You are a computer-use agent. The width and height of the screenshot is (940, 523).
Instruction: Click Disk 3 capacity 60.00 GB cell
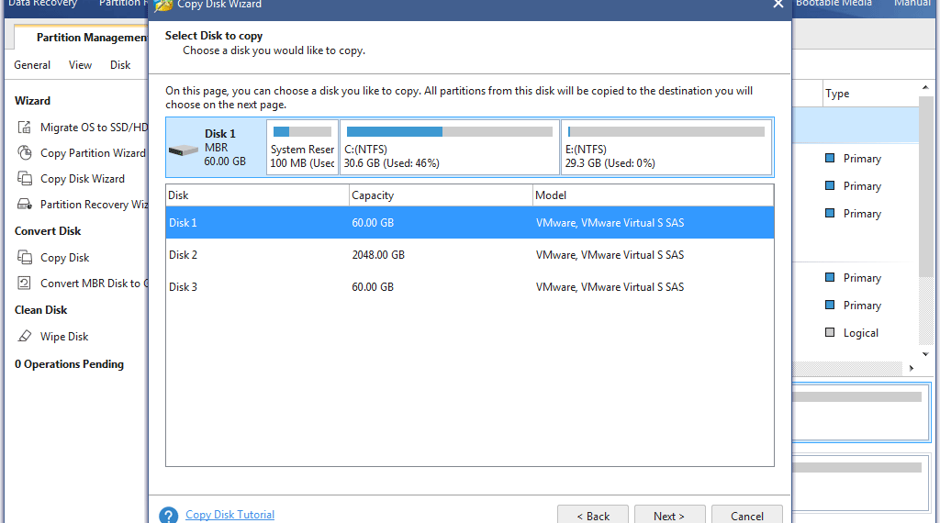pos(373,287)
